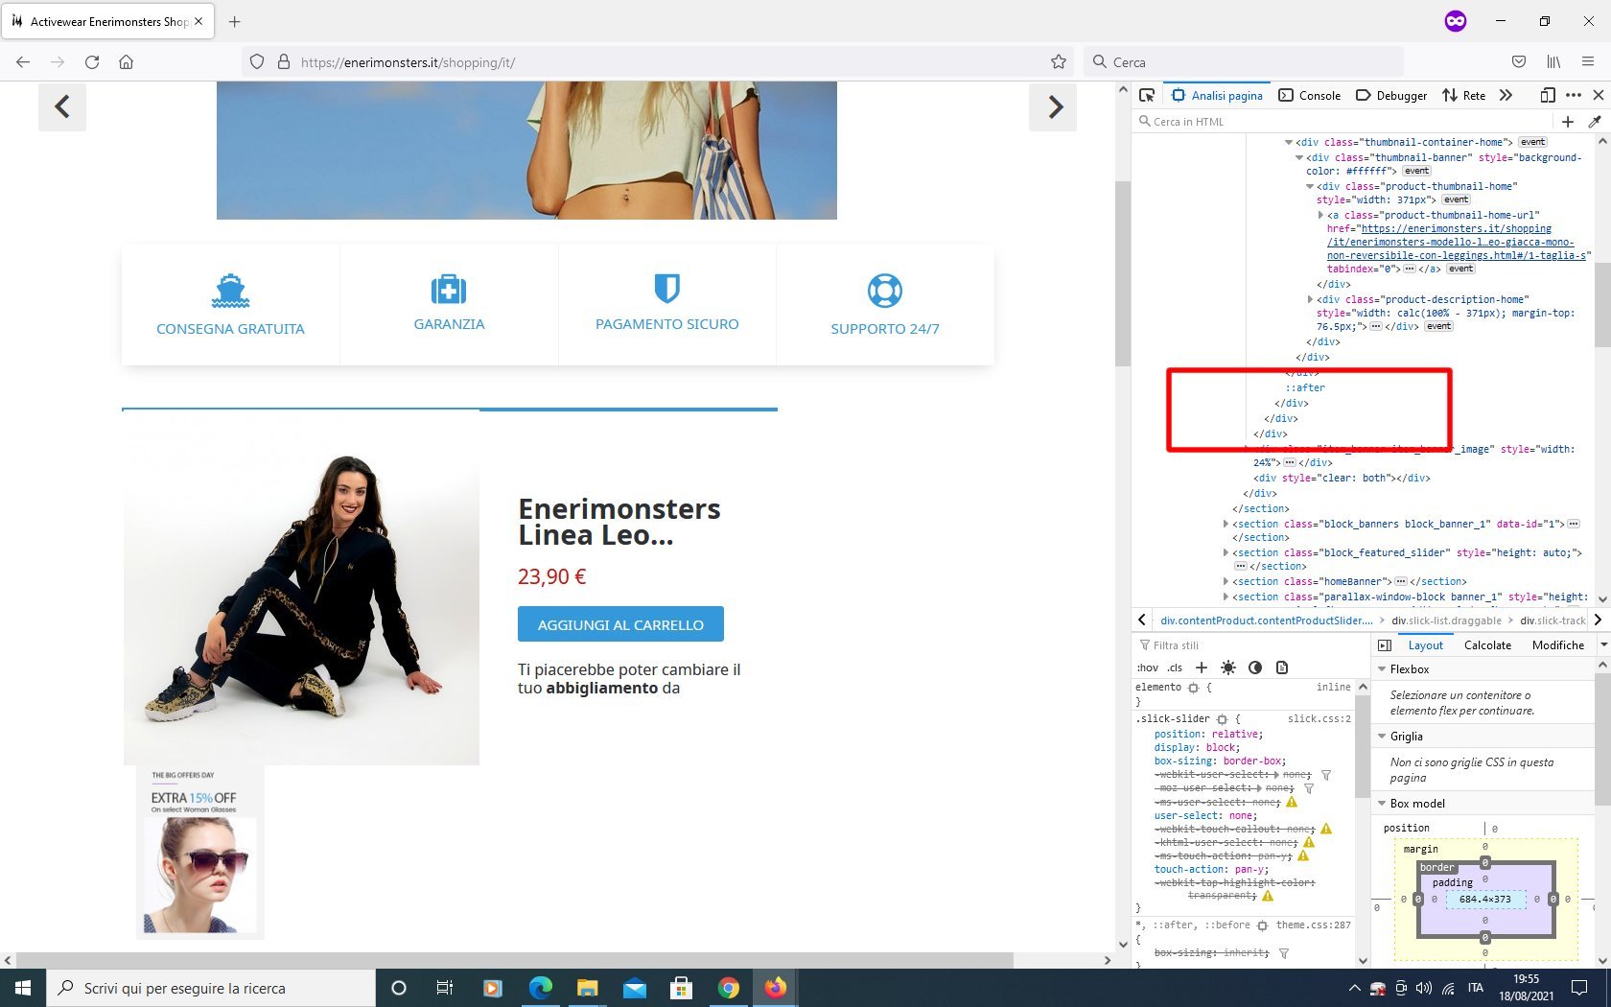Open slick.css:2 stylesheet source link

coord(1319,718)
